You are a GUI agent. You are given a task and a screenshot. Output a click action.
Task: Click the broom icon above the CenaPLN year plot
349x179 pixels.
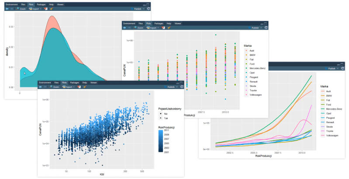169,28
